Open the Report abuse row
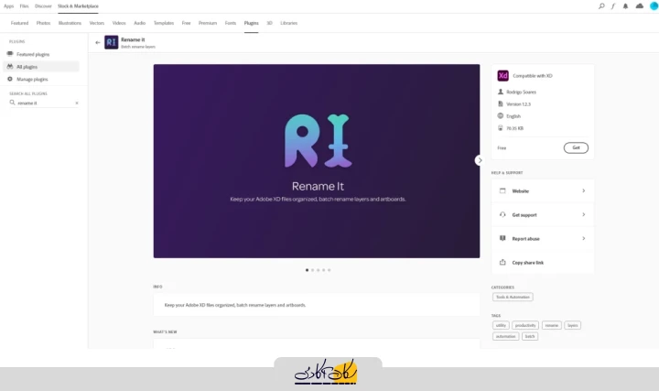Screen dimensions: 659x391 pyautogui.click(x=542, y=238)
